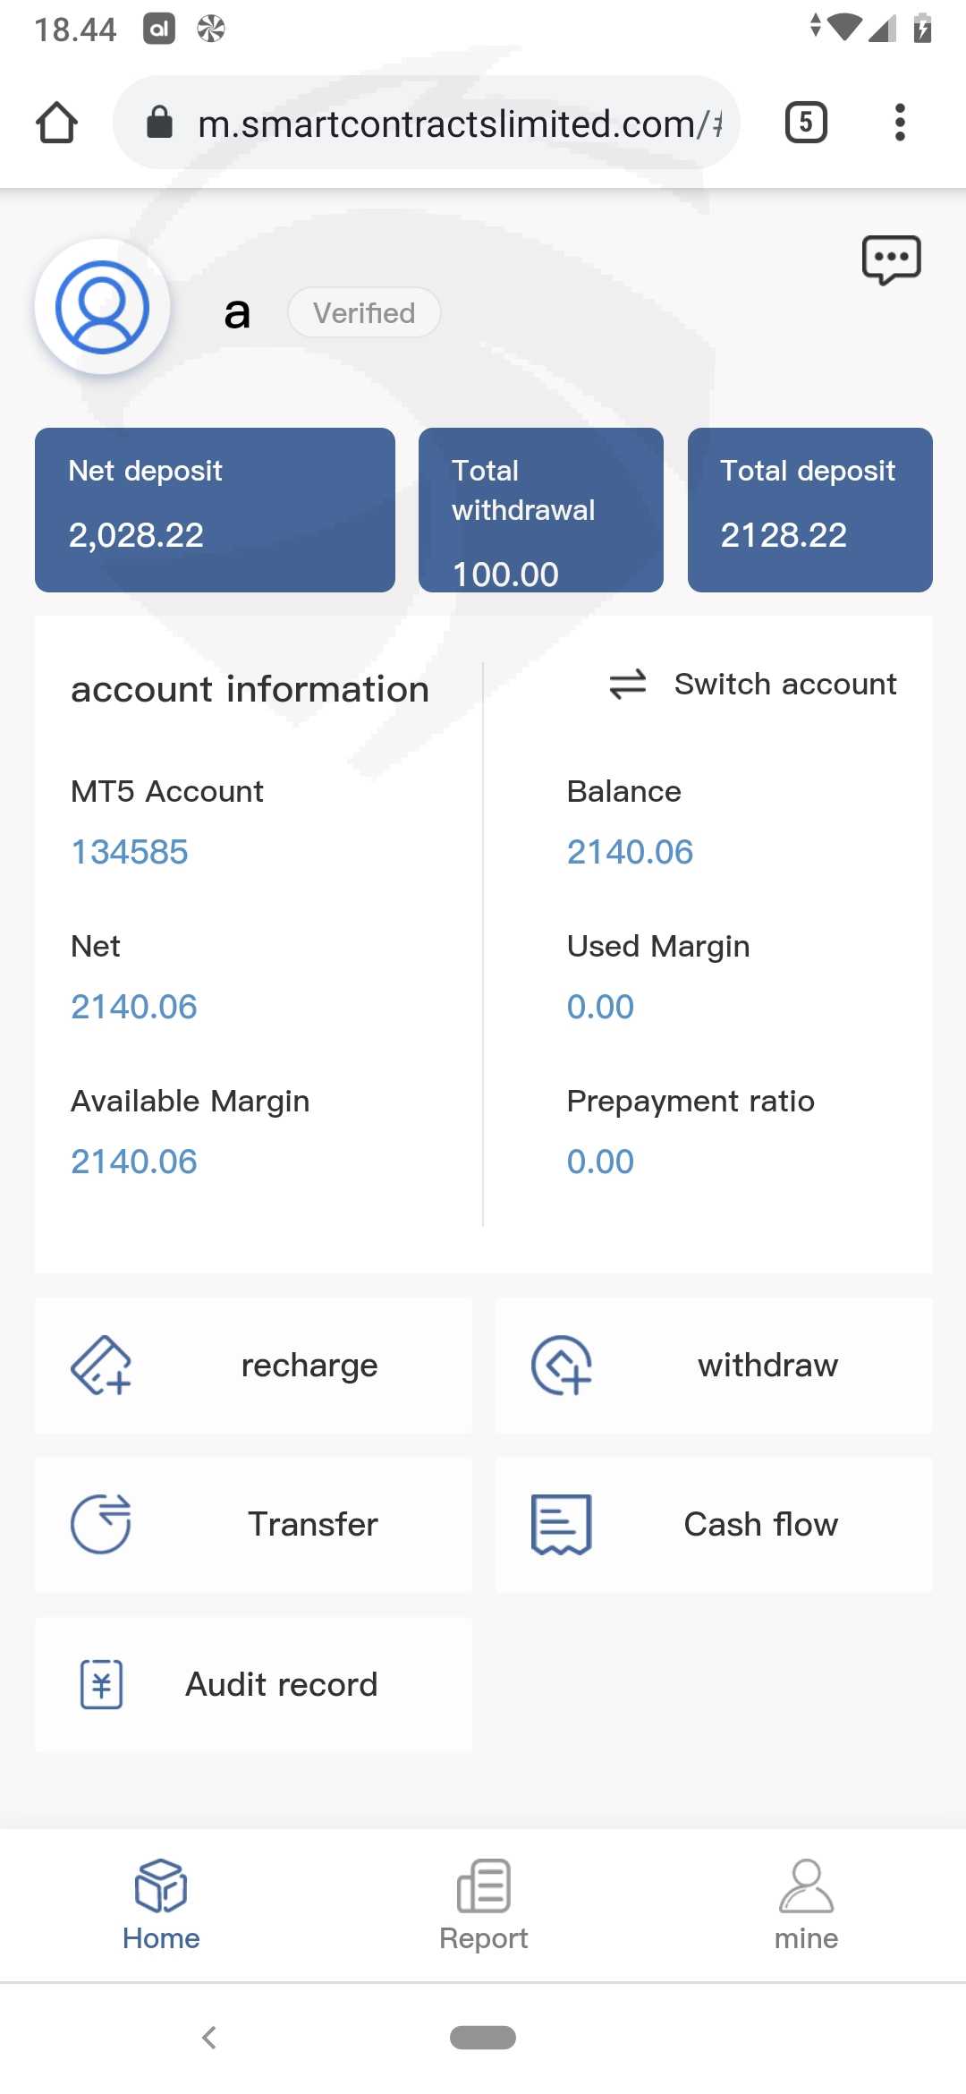Tap the browser home icon
This screenshot has height=2094, width=966.
(56, 123)
